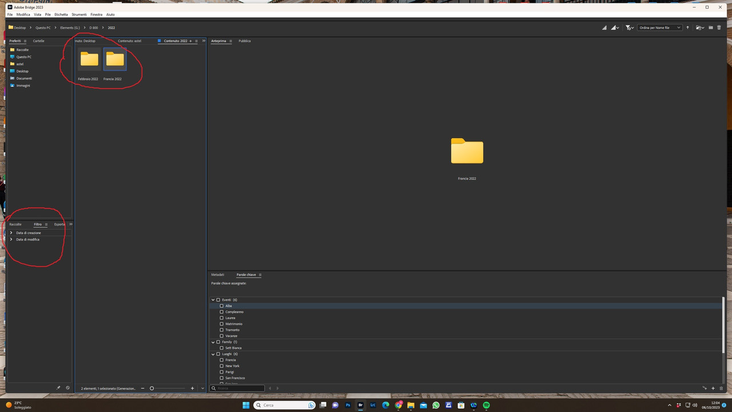Image resolution: width=732 pixels, height=412 pixels.
Task: Open the 'Ordina per Nome file' sort dropdown
Action: click(660, 27)
